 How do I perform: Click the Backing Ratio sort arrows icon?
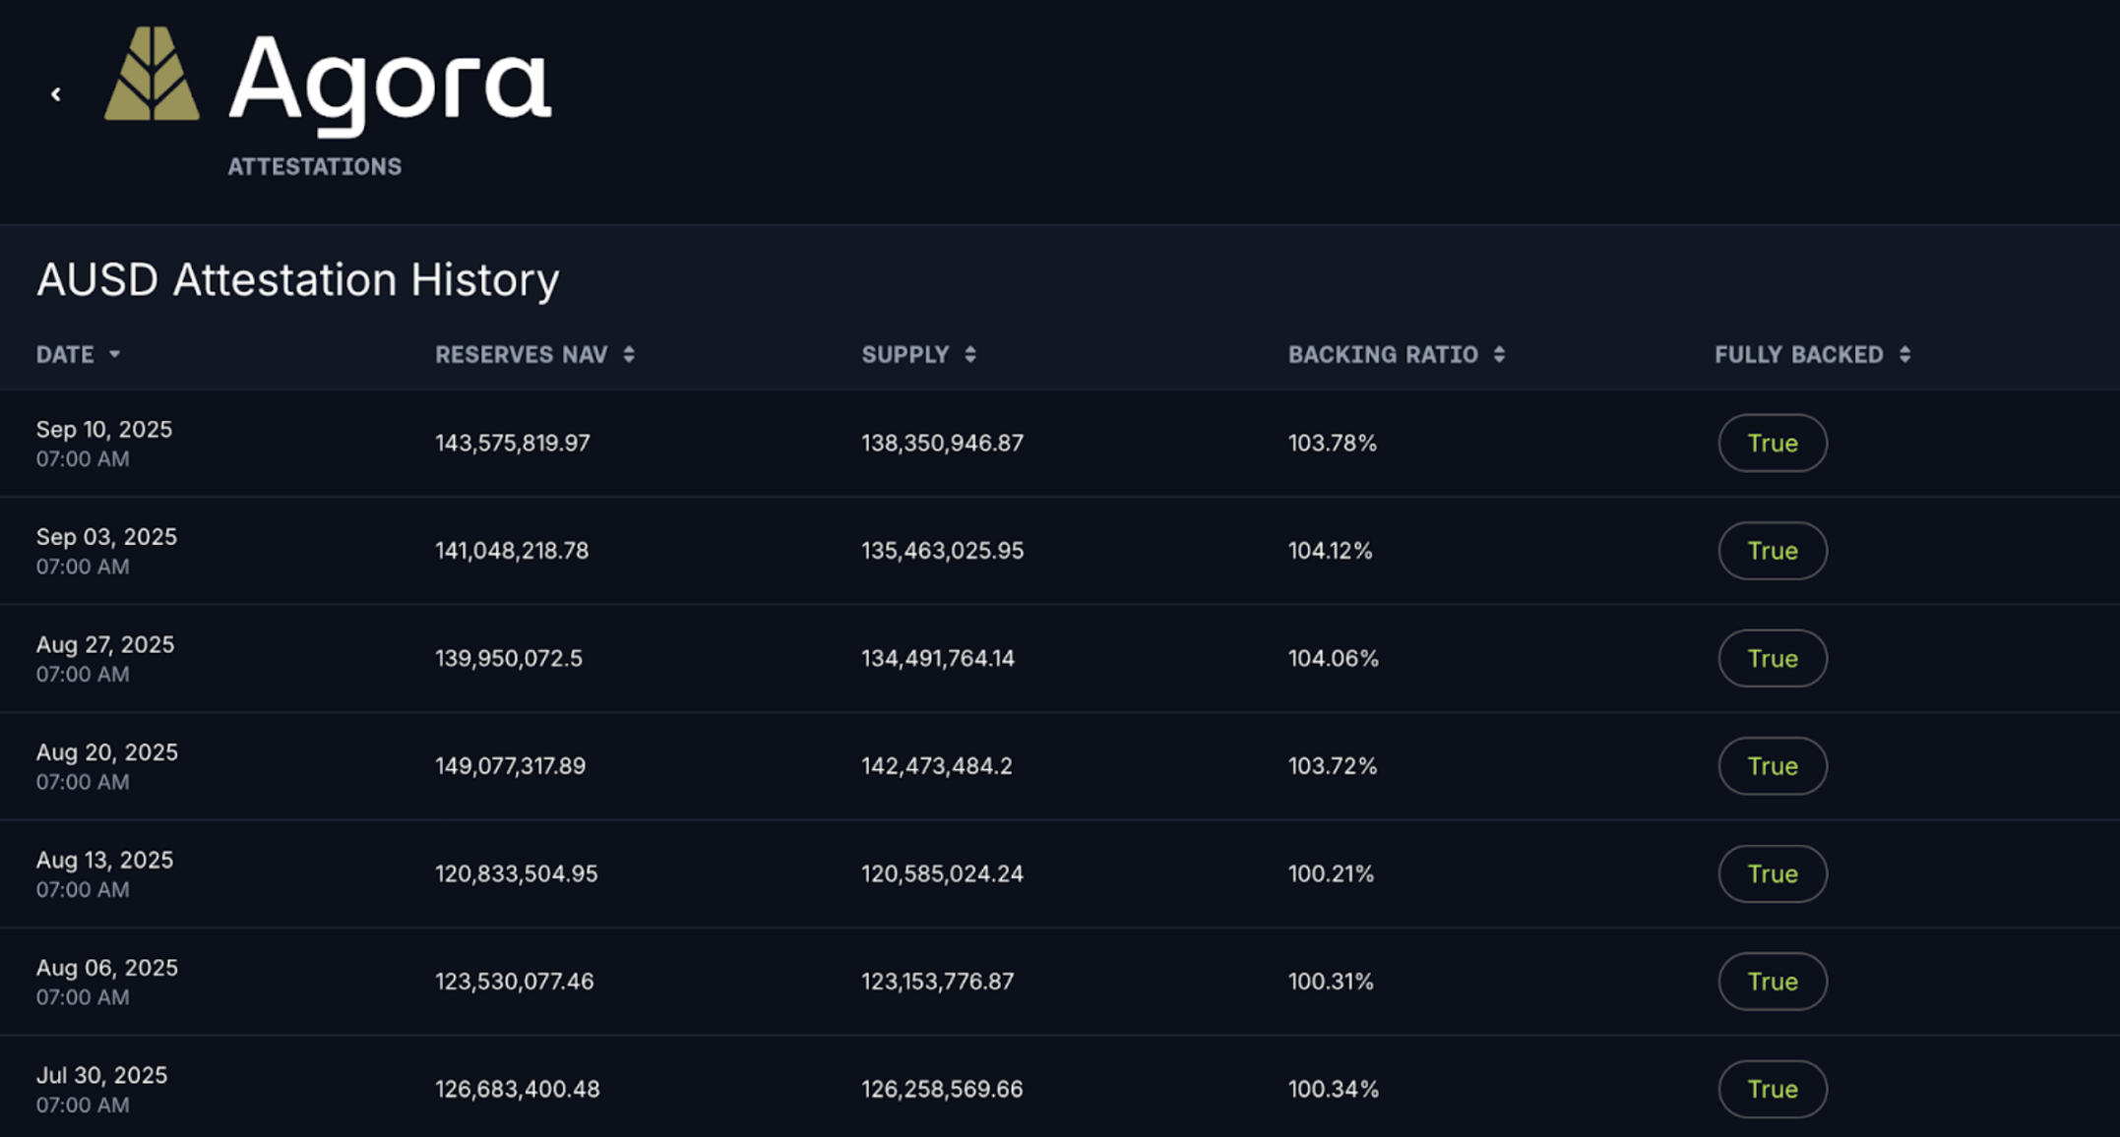(x=1499, y=355)
